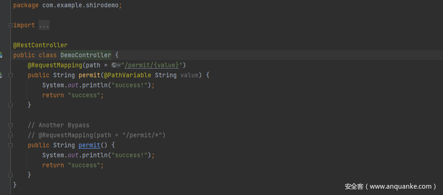Click the folded import "..." placeholder
This screenshot has height=195, width=443.
click(x=44, y=25)
